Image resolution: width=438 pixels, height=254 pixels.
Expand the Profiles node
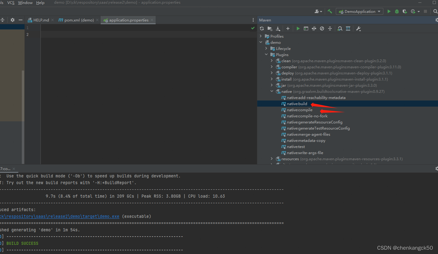click(x=261, y=36)
